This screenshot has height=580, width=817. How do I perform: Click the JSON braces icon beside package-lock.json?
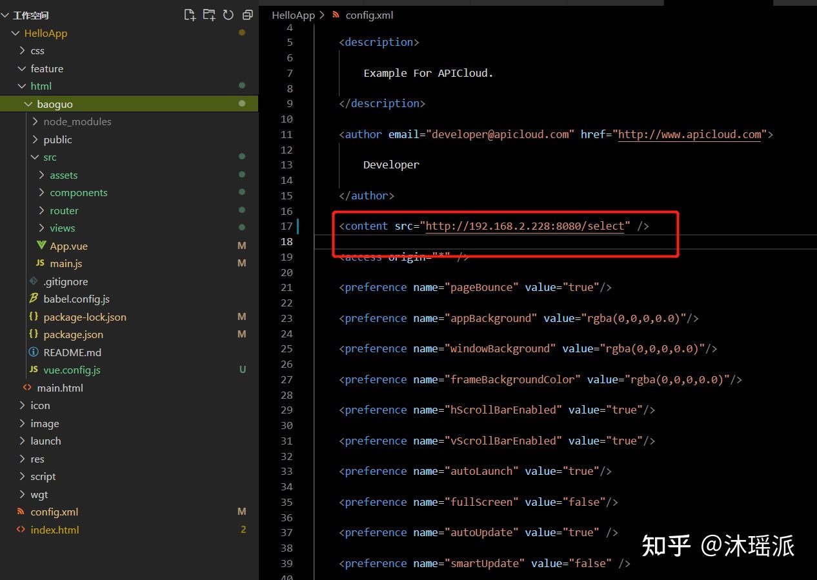(x=34, y=317)
